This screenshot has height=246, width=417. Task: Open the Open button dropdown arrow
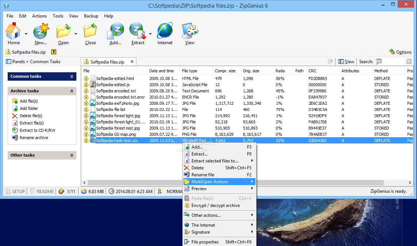coord(76,34)
